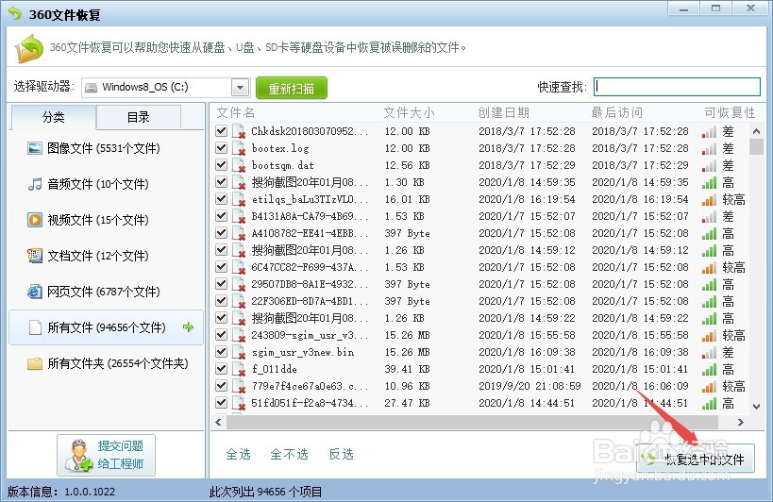Click the scroll right arrow of file list
The width and height of the screenshot is (773, 502).
click(740, 422)
